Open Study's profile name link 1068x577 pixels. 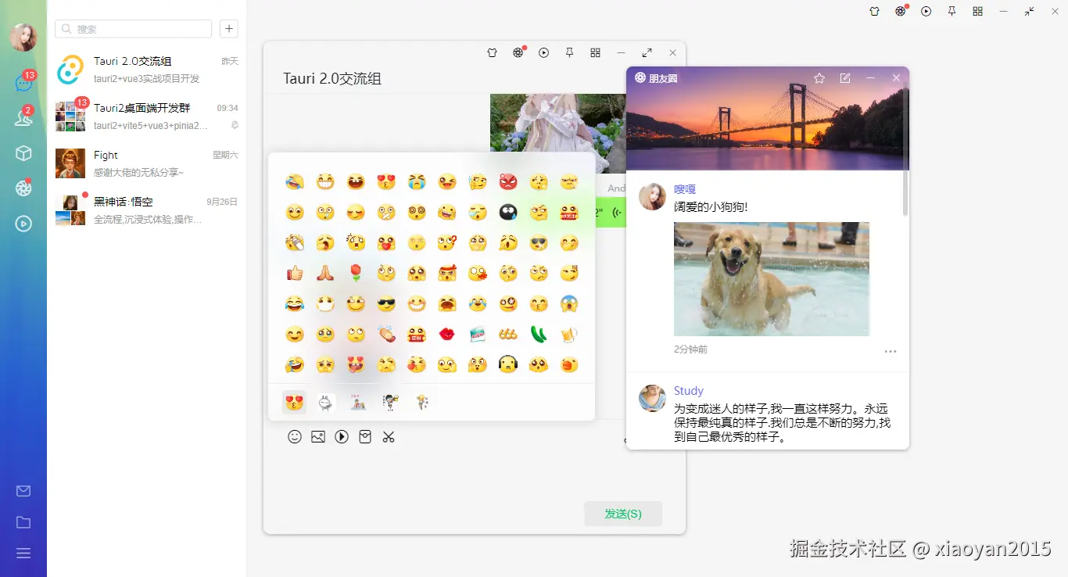coord(688,390)
